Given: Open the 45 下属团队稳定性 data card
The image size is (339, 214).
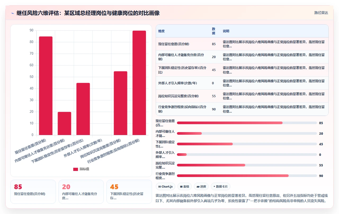Looking at the screenshot, I should tap(129, 192).
